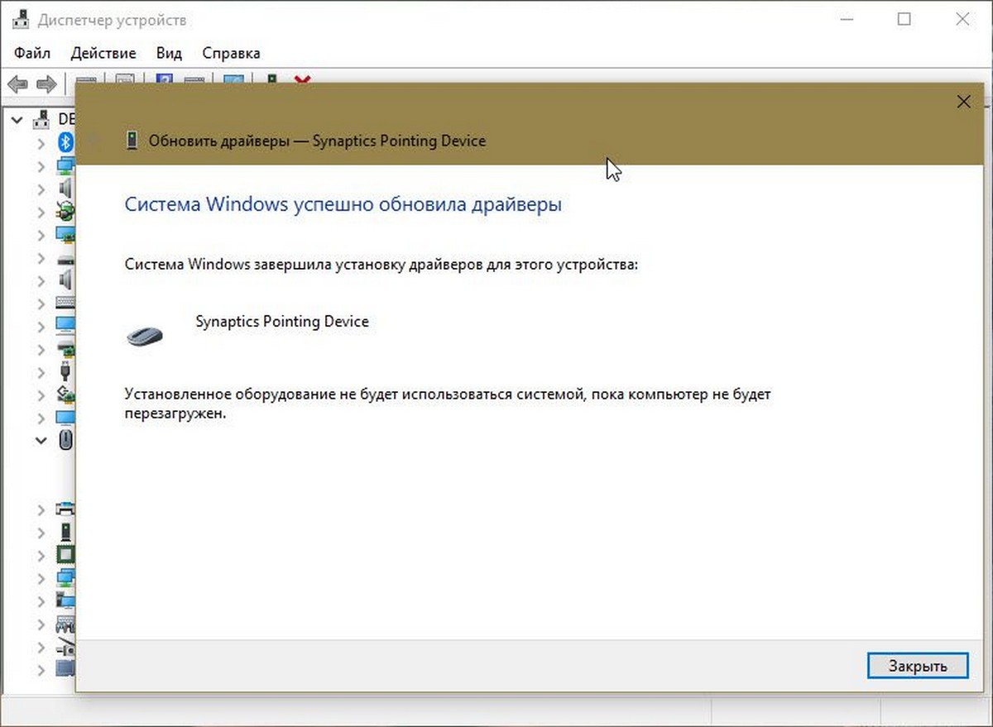The image size is (993, 727).
Task: Select the printer icon in device tree
Action: click(65, 509)
